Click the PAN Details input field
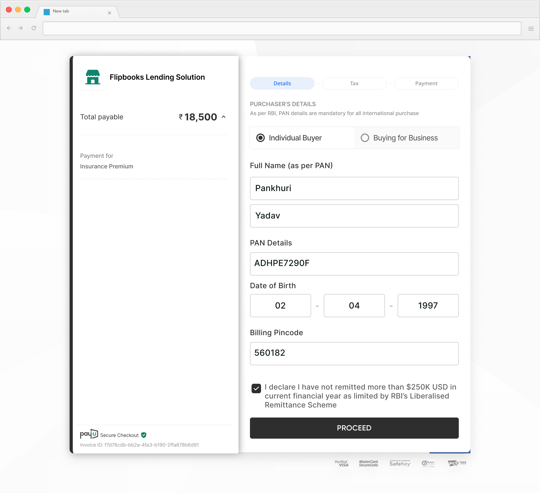540x493 pixels. click(354, 264)
